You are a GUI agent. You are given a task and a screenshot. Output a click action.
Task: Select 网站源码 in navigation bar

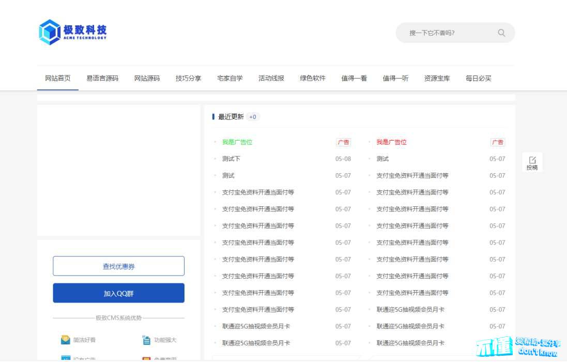pyautogui.click(x=147, y=79)
